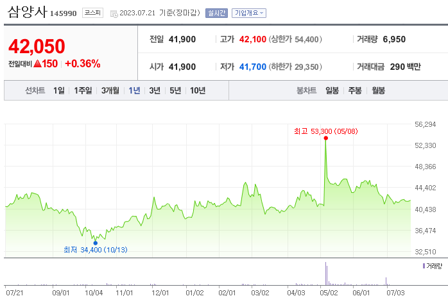Click the 56,294 y-axis label

point(425,124)
